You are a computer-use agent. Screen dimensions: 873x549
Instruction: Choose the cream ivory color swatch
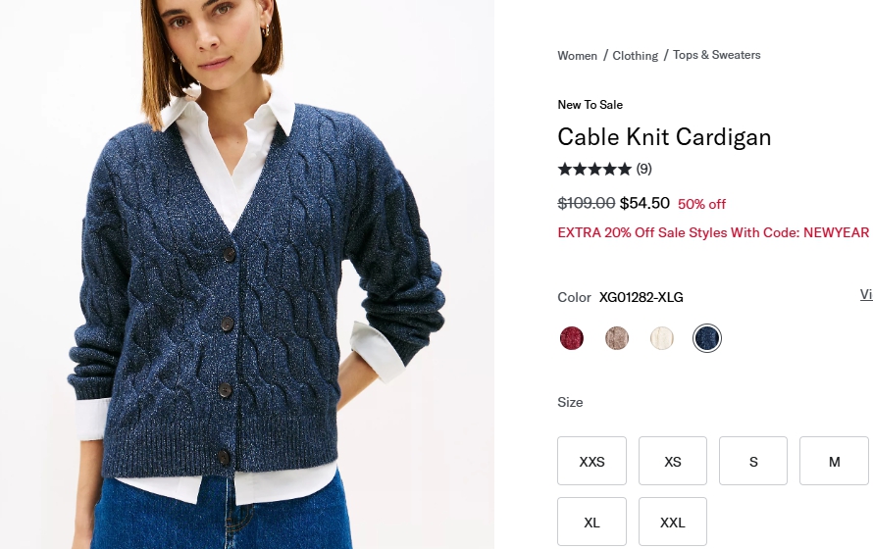661,338
